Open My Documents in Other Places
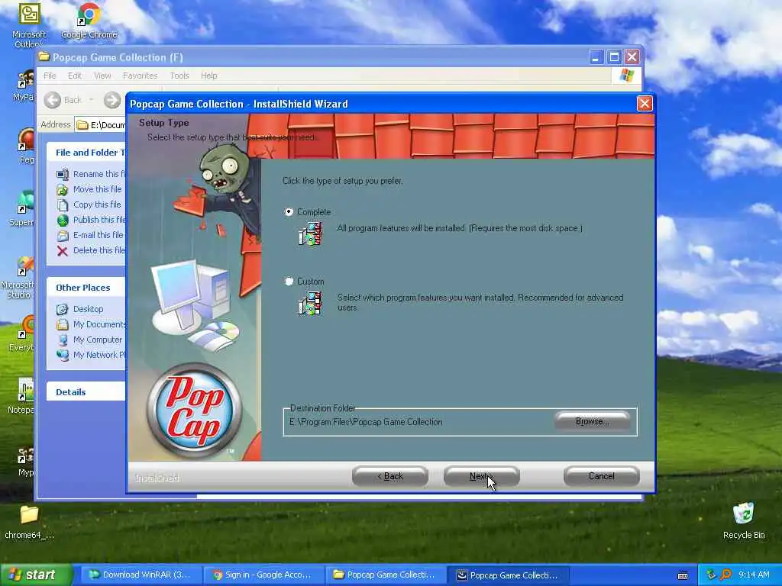The height and width of the screenshot is (586, 782). (x=99, y=324)
